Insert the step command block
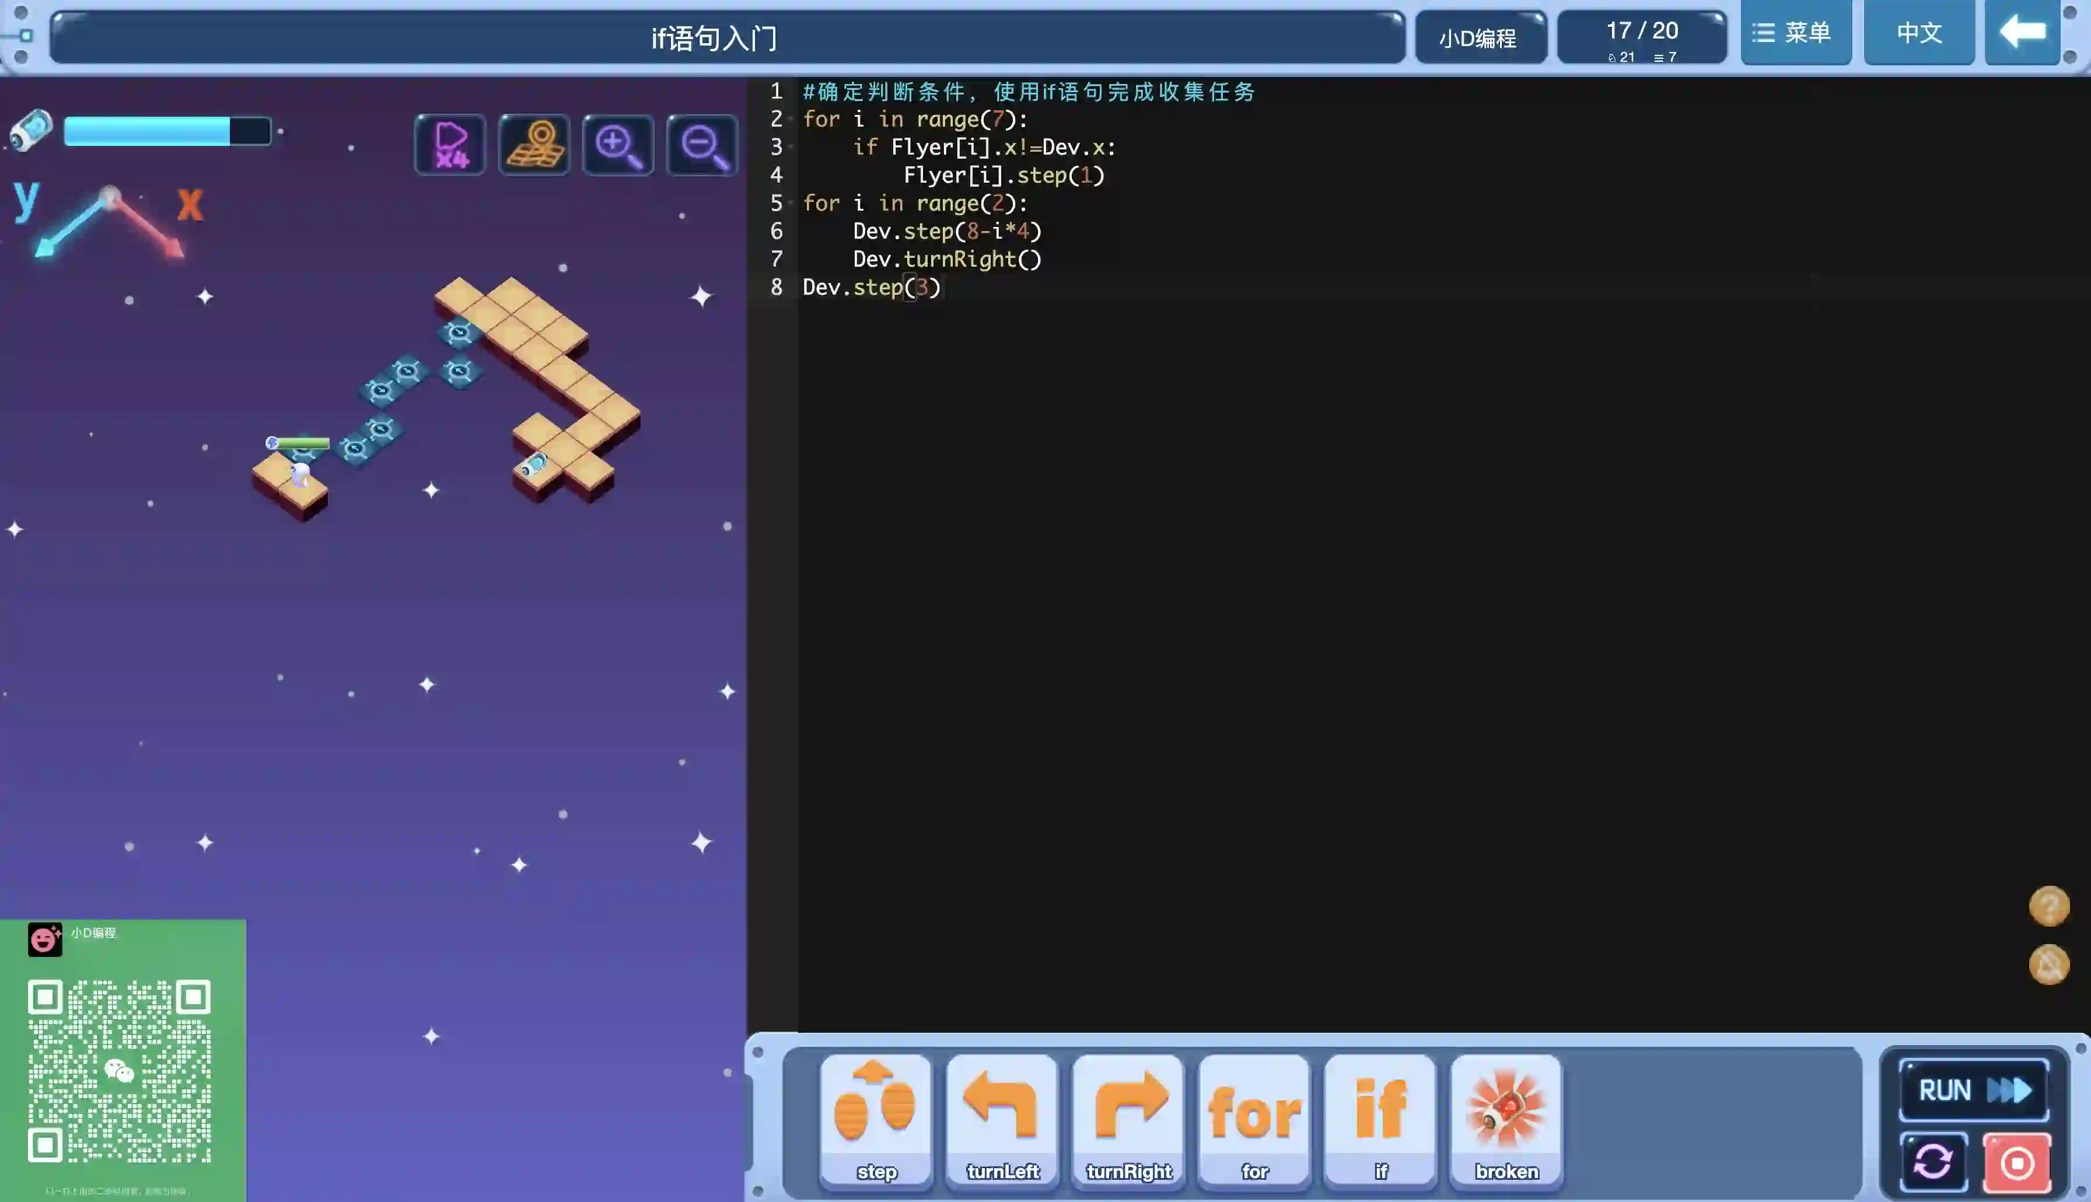The width and height of the screenshot is (2091, 1202). pyautogui.click(x=876, y=1119)
